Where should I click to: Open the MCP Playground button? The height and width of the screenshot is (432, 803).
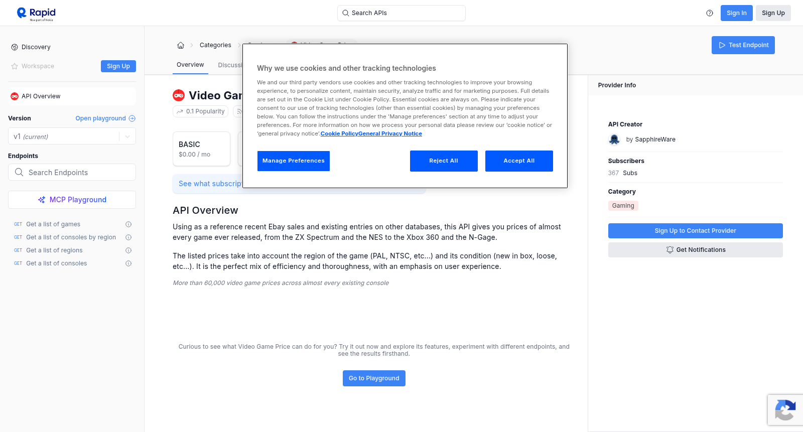point(72,200)
